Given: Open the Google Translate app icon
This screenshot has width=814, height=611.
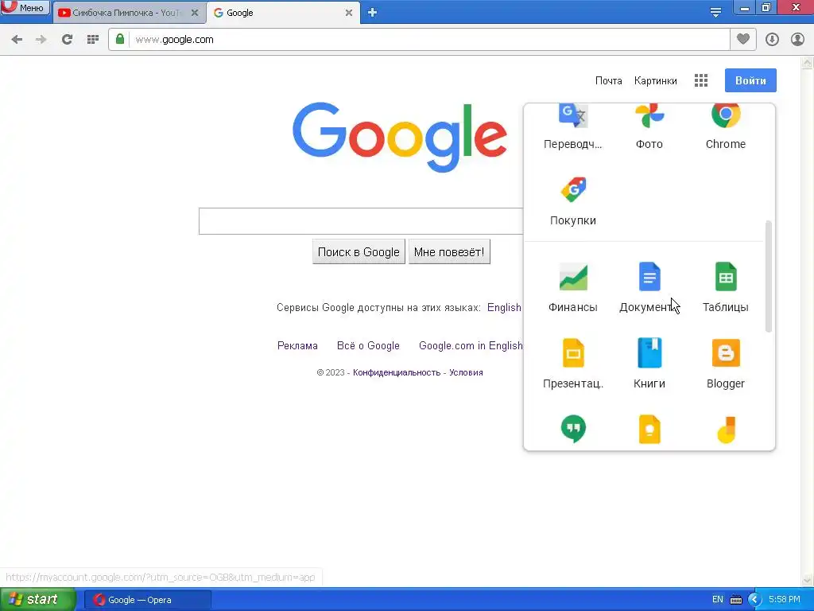Looking at the screenshot, I should coord(572,115).
